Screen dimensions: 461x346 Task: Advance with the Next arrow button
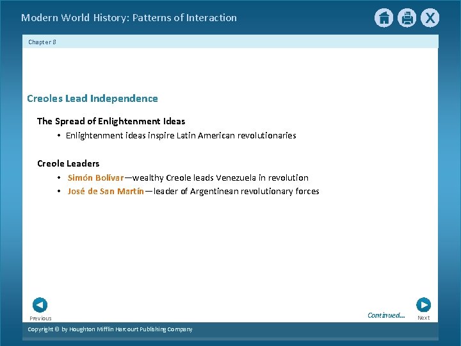(x=423, y=305)
